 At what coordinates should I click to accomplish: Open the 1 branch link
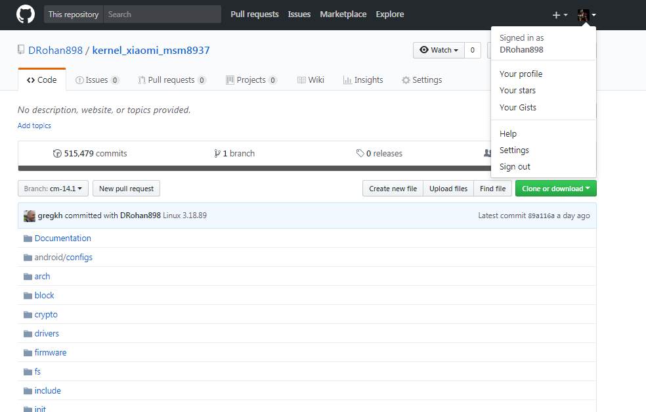[234, 153]
